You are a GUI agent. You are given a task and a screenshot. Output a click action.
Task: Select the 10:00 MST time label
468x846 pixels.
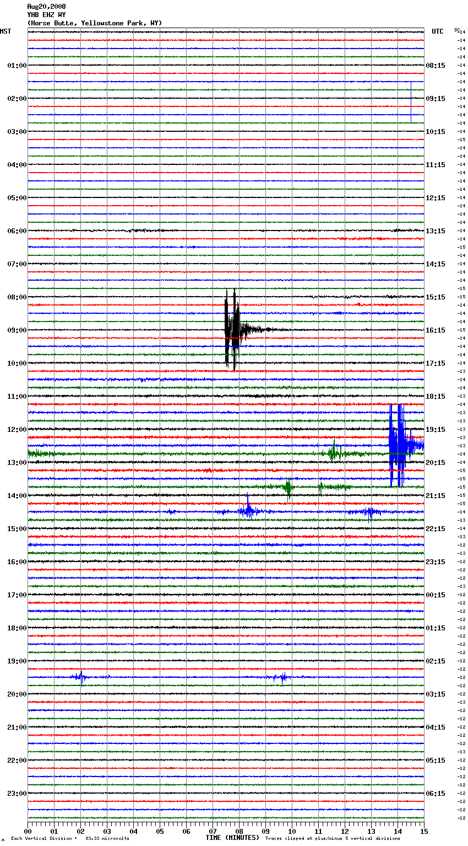(x=17, y=363)
